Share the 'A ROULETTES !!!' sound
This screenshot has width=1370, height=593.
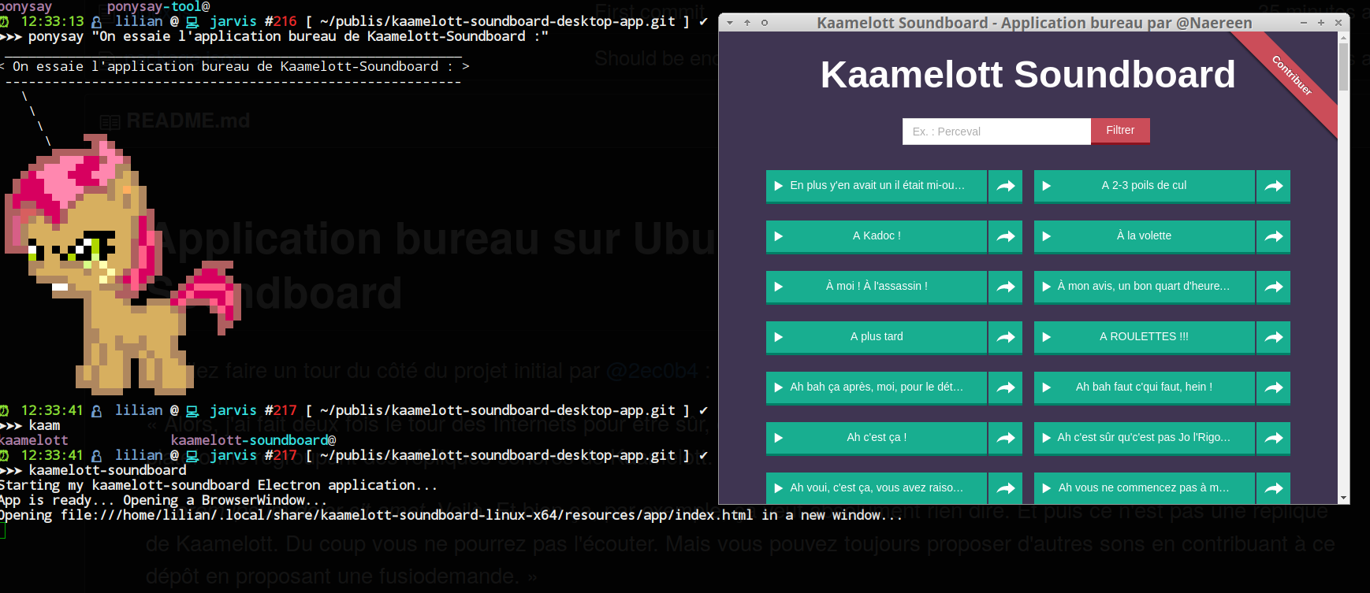1274,337
